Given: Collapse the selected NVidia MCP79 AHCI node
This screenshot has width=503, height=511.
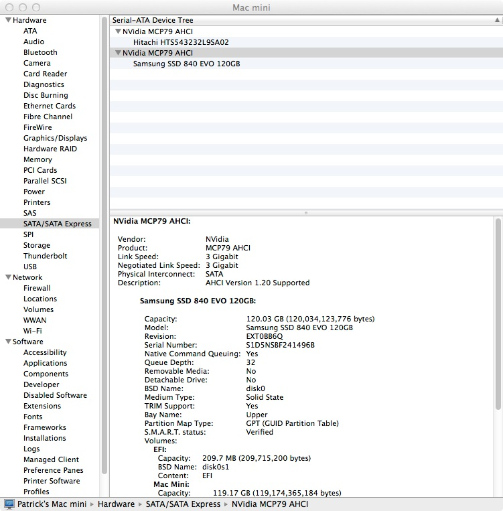Looking at the screenshot, I should [x=118, y=53].
